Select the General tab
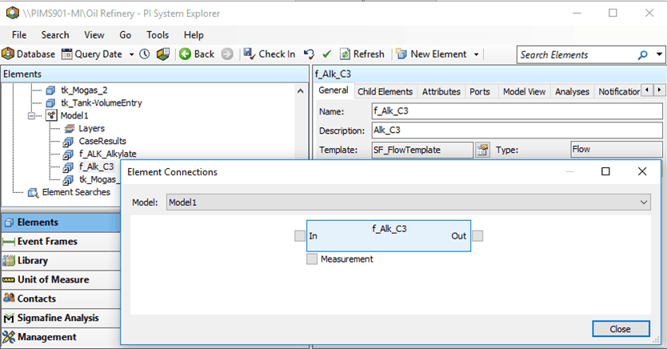 (333, 90)
